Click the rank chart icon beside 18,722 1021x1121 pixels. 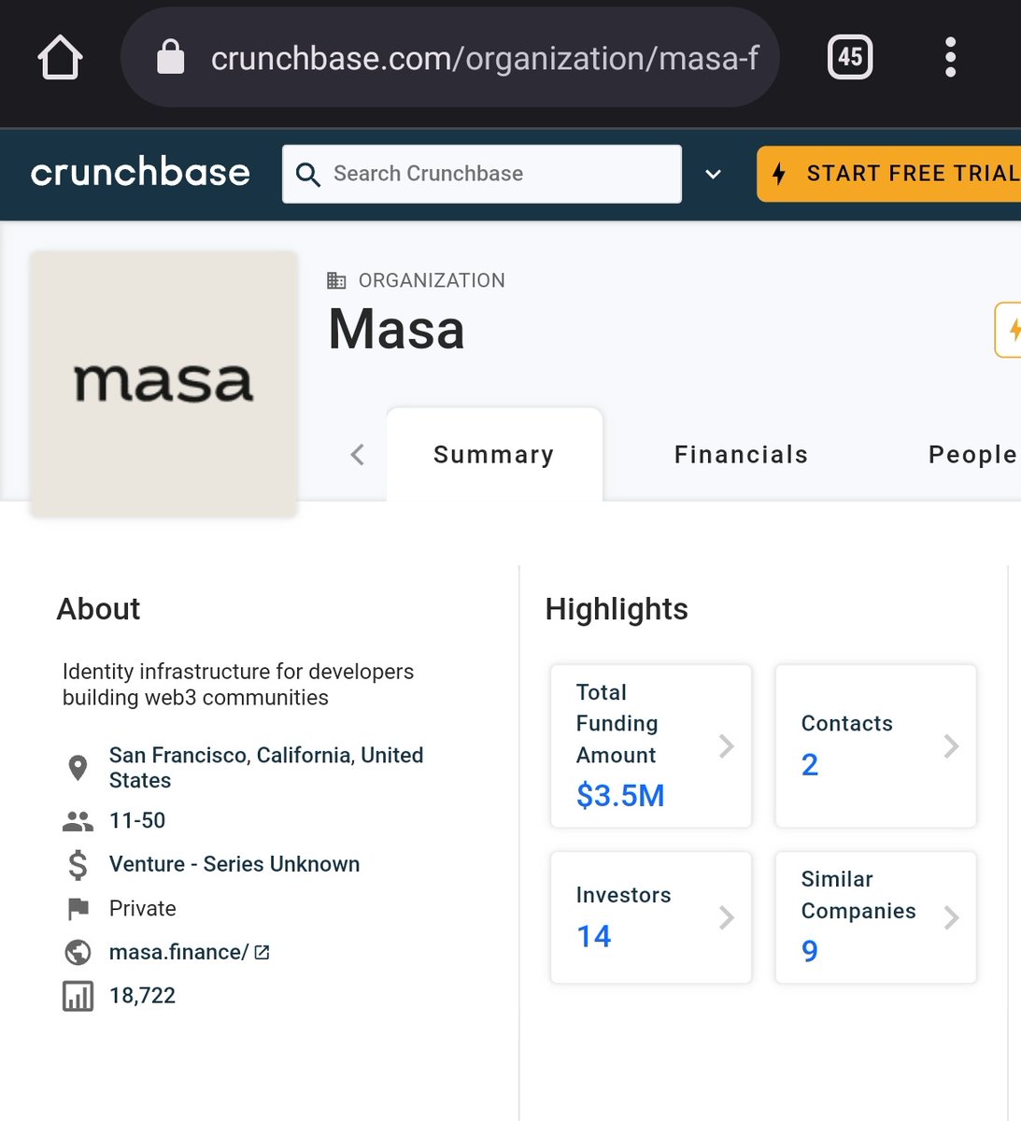(78, 996)
